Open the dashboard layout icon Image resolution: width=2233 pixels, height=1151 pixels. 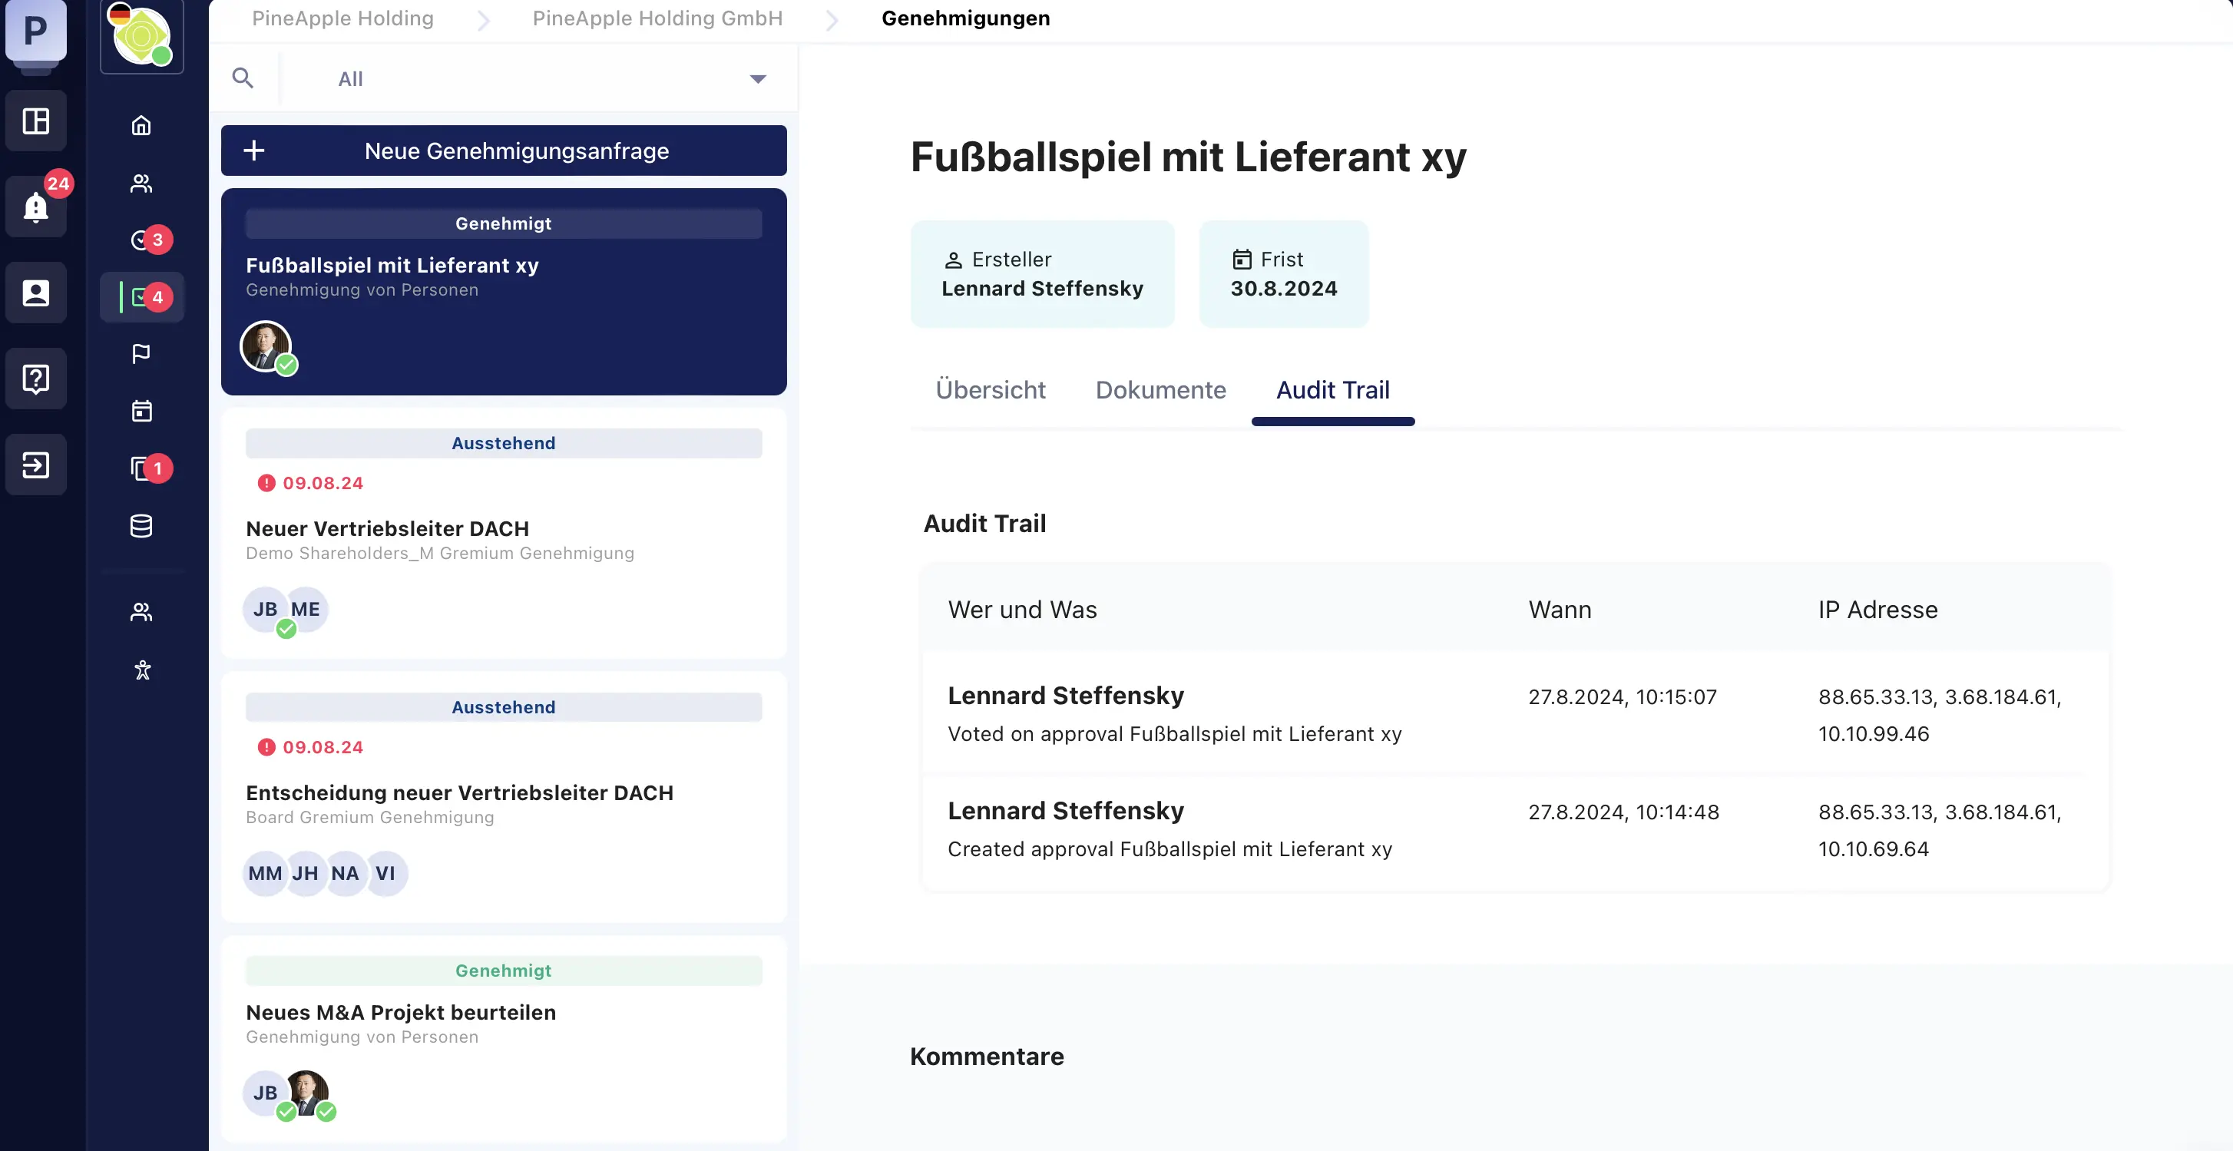pos(35,121)
